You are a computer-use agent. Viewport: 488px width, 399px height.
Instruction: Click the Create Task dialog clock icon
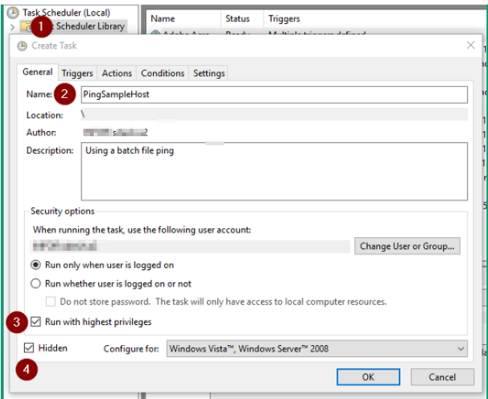pyautogui.click(x=22, y=46)
